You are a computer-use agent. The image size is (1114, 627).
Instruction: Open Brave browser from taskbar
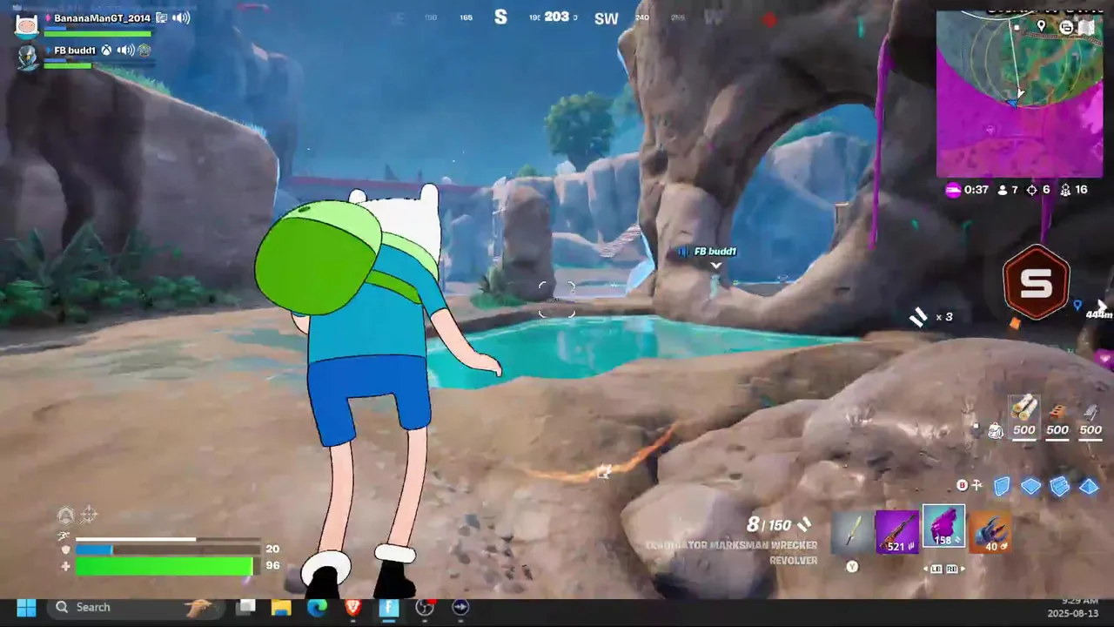pyautogui.click(x=352, y=607)
